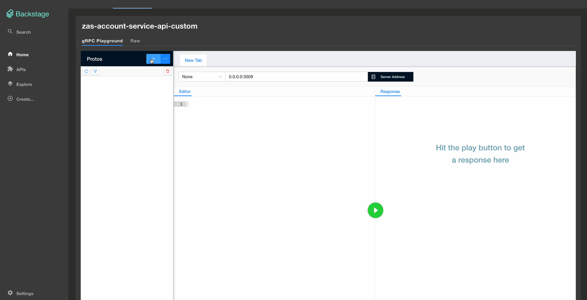Delete protos with red trash icon
The height and width of the screenshot is (300, 587).
coord(168,71)
